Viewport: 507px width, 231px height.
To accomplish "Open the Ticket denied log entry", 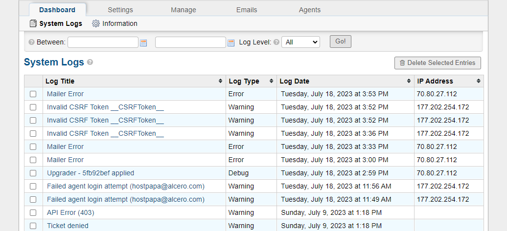I will 68,226.
